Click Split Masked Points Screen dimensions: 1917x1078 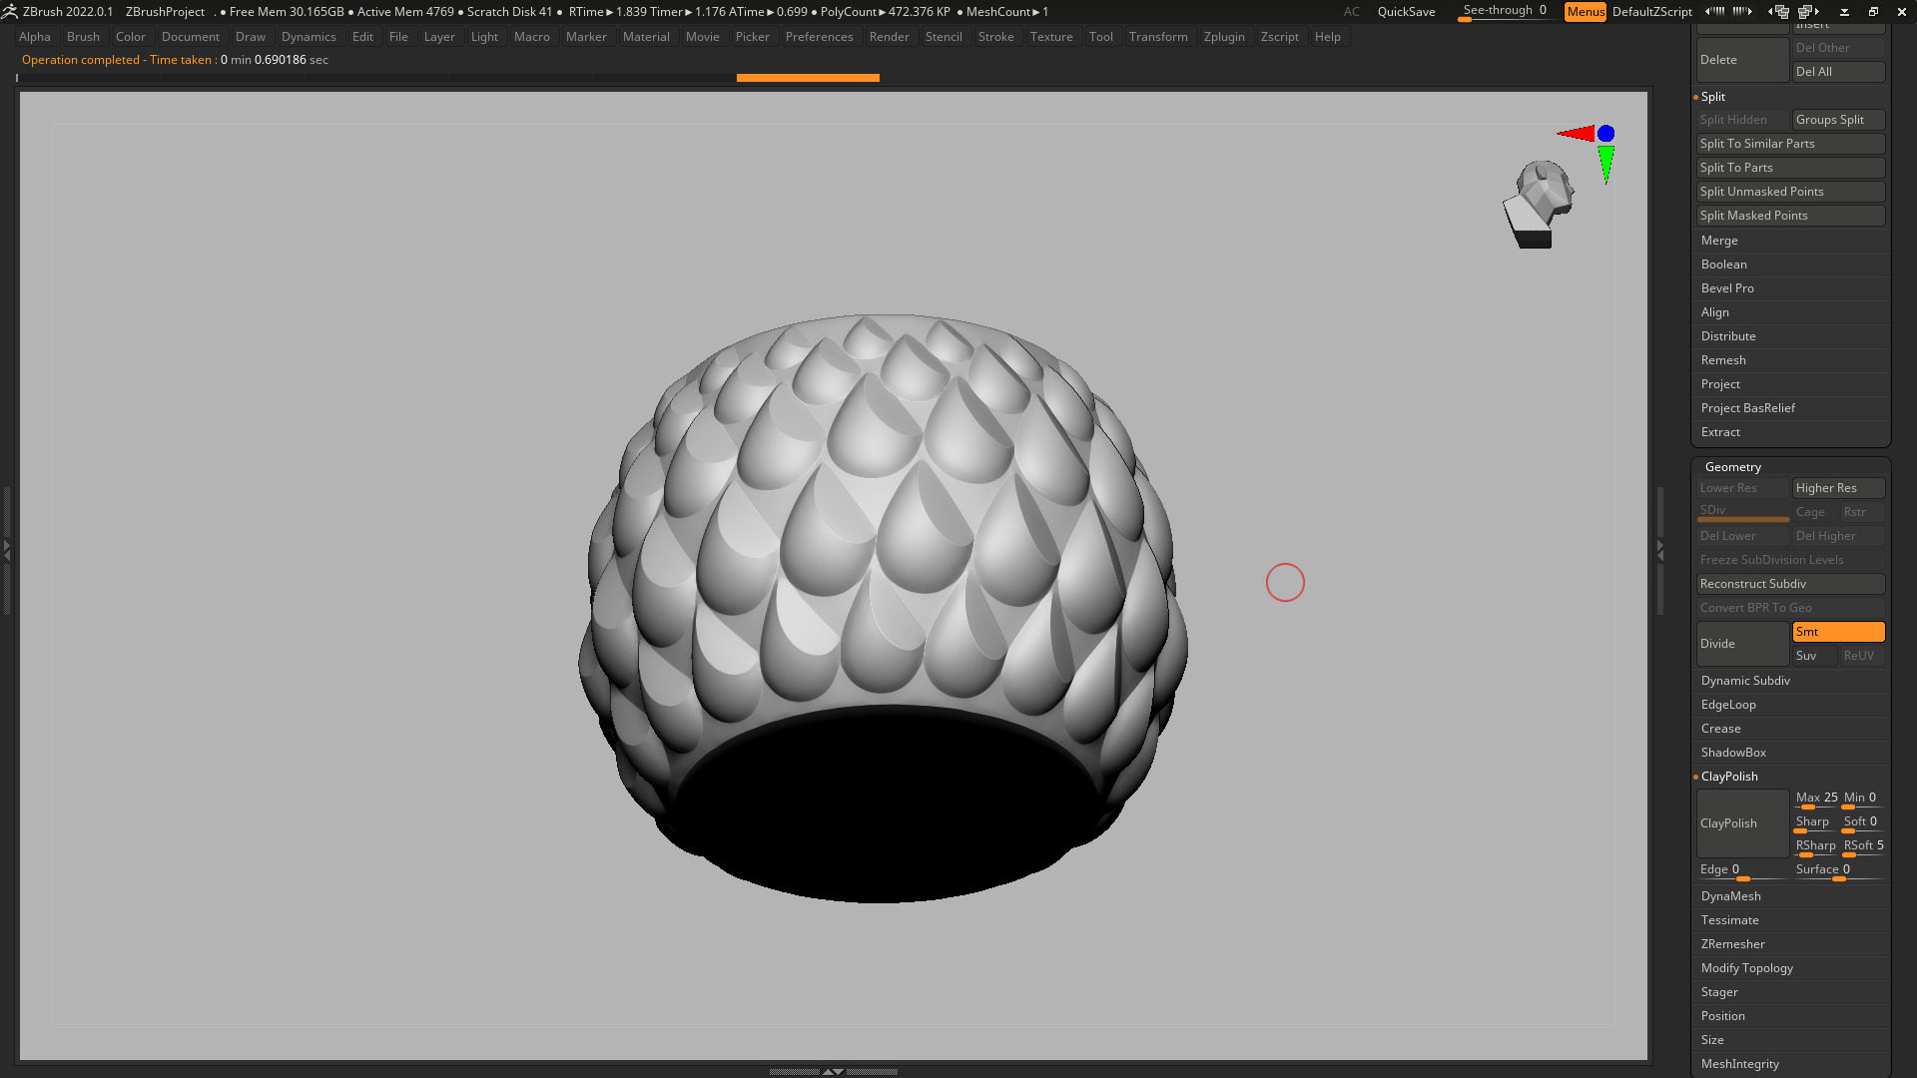(x=1790, y=216)
